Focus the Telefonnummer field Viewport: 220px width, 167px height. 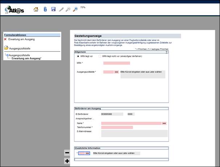tap(117, 128)
